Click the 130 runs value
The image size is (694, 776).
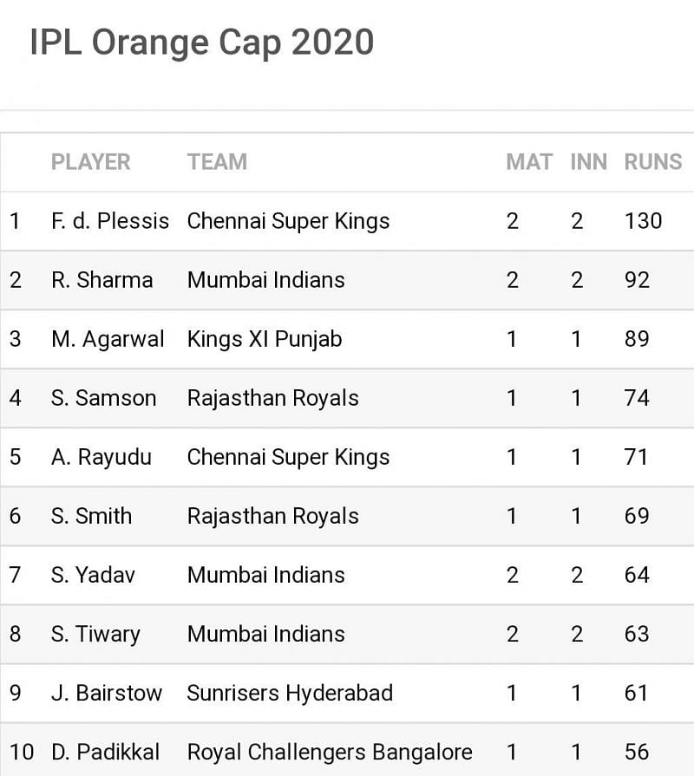click(x=643, y=221)
